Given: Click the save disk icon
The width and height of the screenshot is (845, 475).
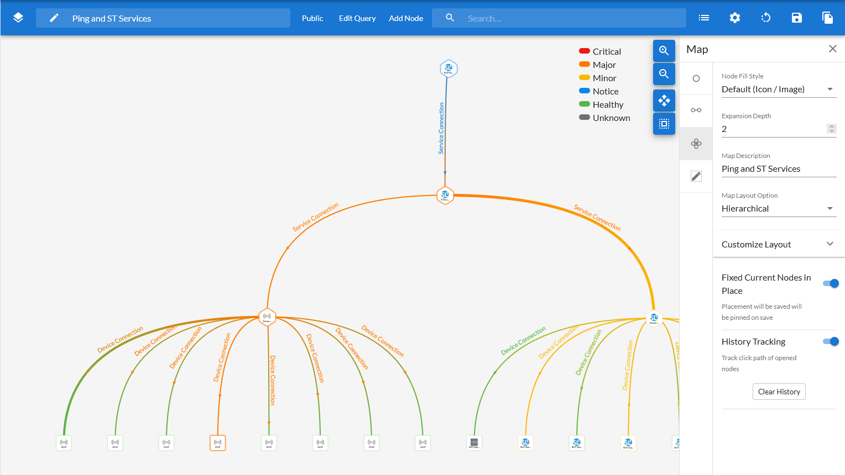Looking at the screenshot, I should (796, 18).
